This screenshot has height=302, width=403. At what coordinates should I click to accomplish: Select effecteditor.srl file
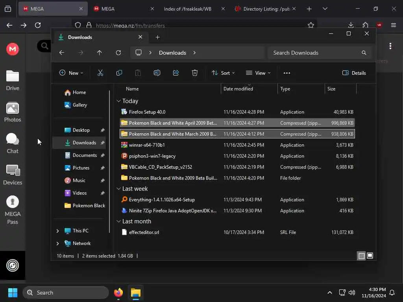[237, 232]
